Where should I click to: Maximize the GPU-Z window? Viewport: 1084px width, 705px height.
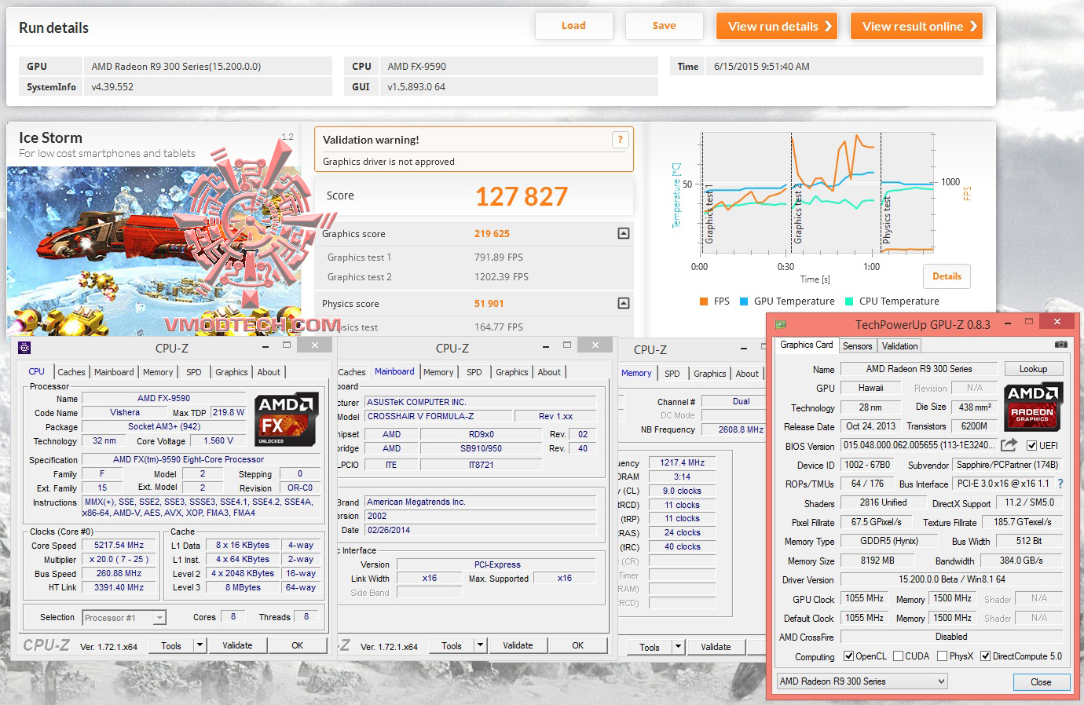coord(1029,322)
